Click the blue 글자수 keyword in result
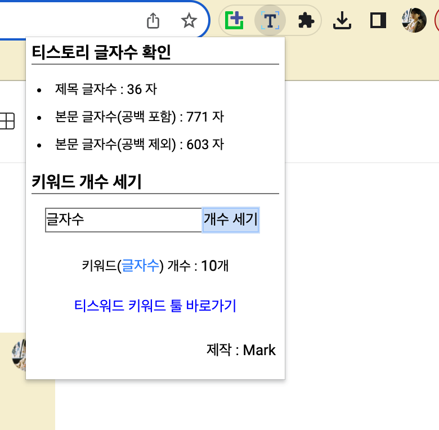The height and width of the screenshot is (430, 439). point(141,266)
